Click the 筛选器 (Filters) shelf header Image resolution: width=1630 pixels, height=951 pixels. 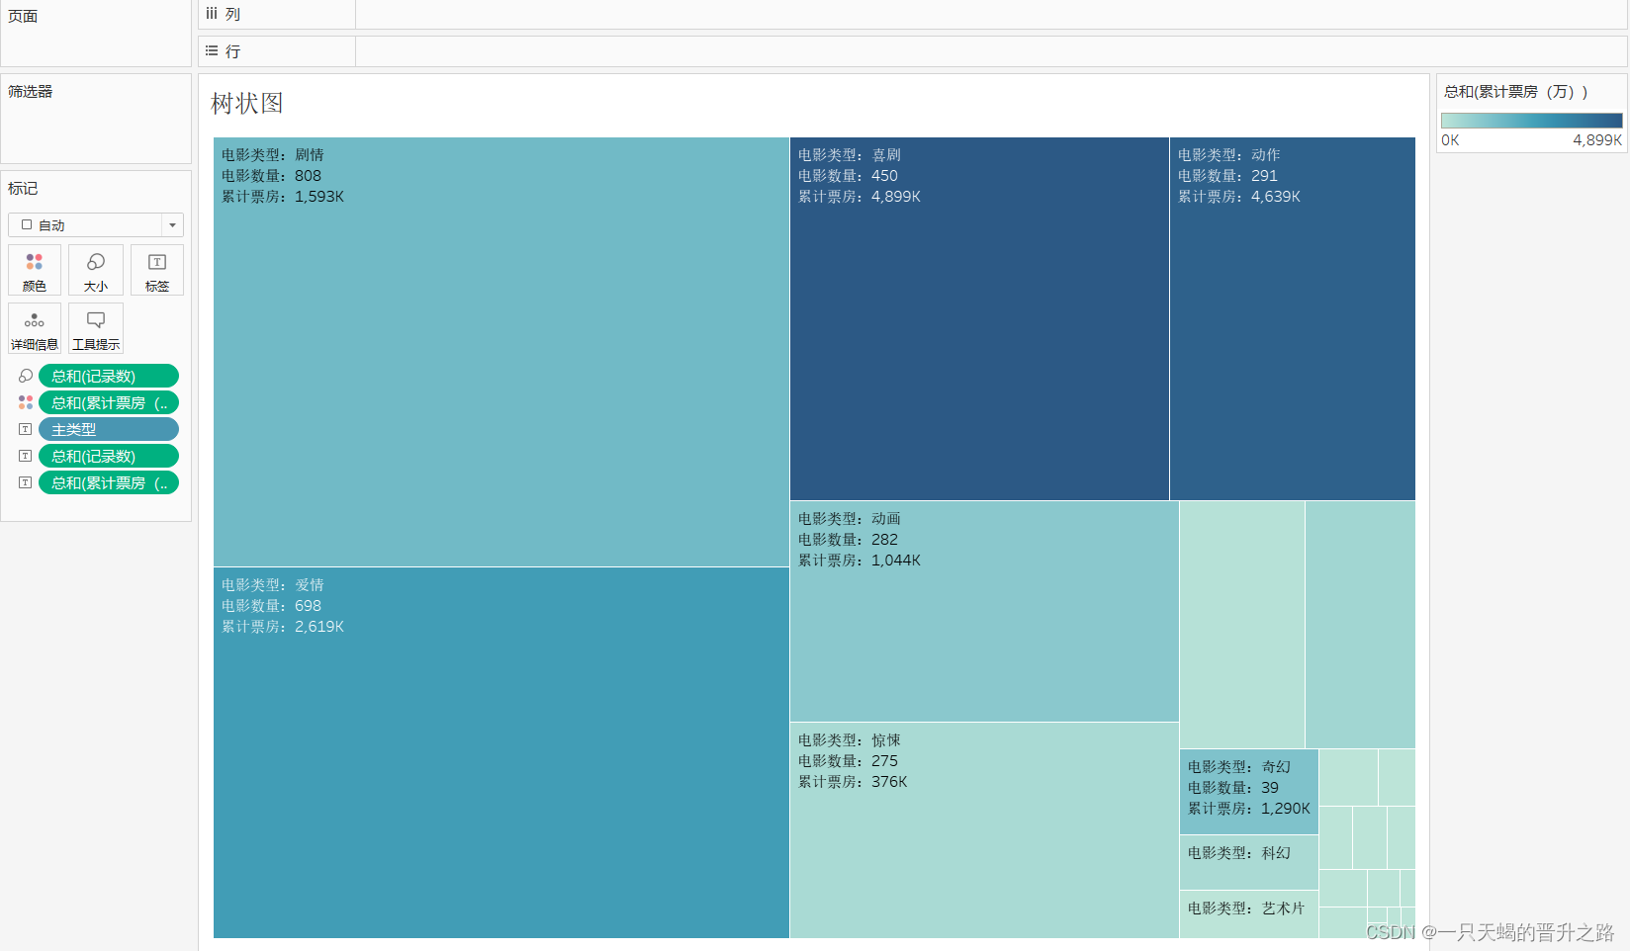point(31,91)
